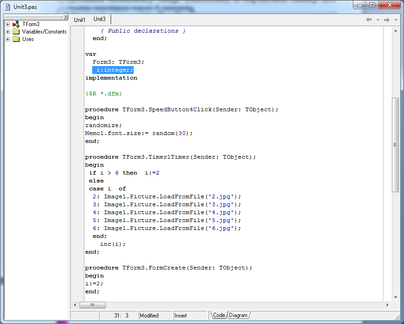This screenshot has height=324, width=404.
Task: Click the FormCreate procedure header
Action: (x=168, y=268)
